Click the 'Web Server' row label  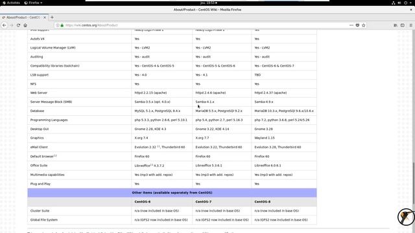click(39, 93)
